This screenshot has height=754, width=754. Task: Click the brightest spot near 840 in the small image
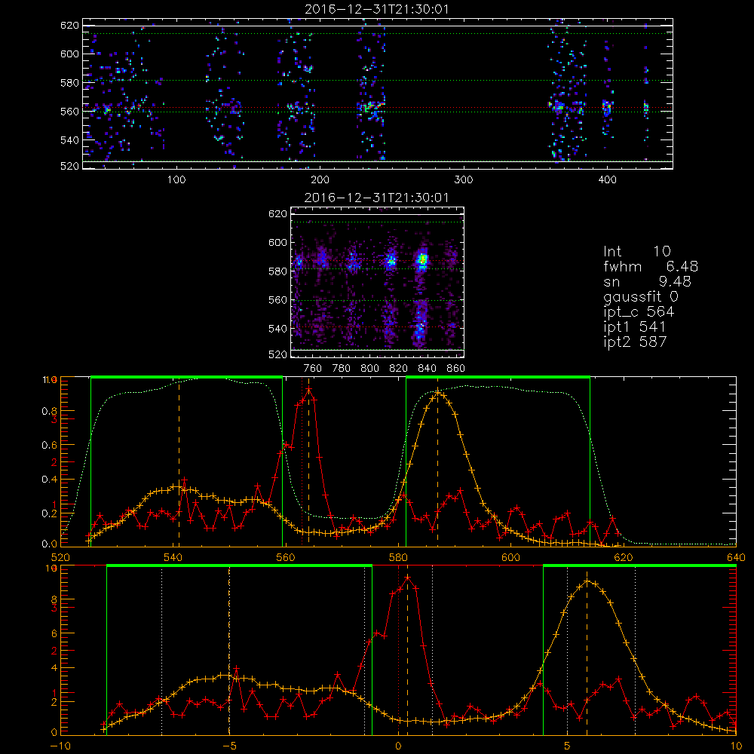click(x=423, y=260)
